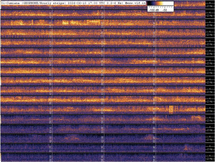Click the '0.2-6 Hz' band text

pyautogui.click(x=114, y=3)
